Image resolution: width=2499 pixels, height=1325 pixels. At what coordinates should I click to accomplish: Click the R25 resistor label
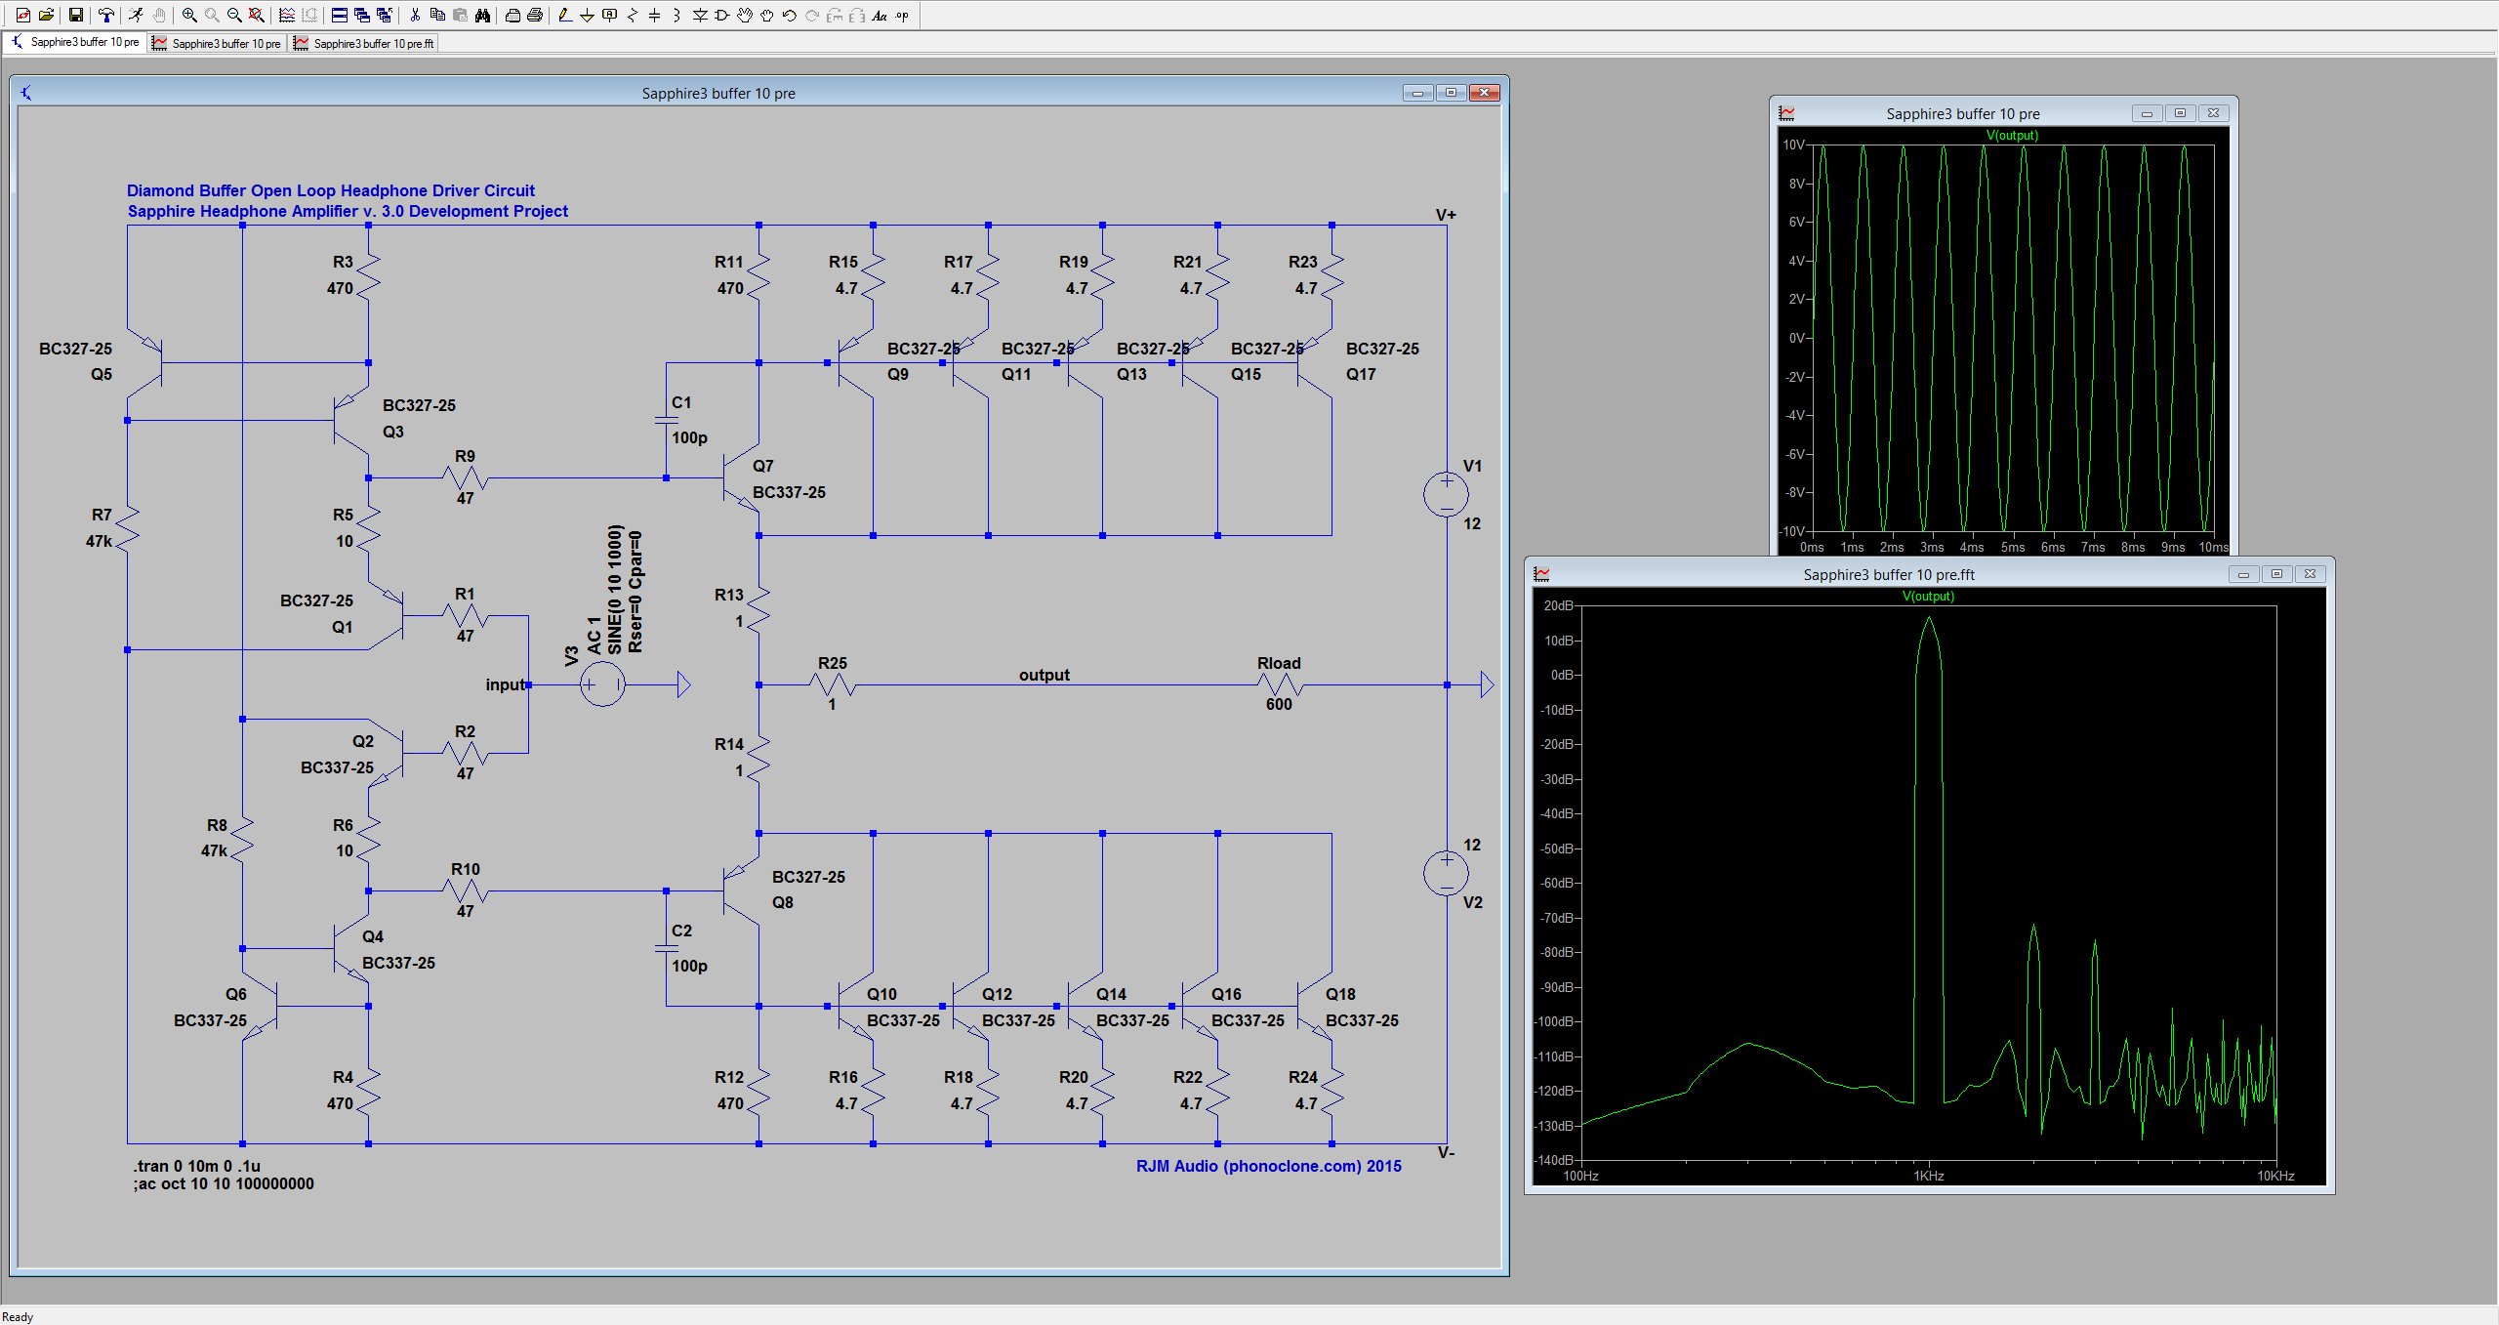coord(833,663)
